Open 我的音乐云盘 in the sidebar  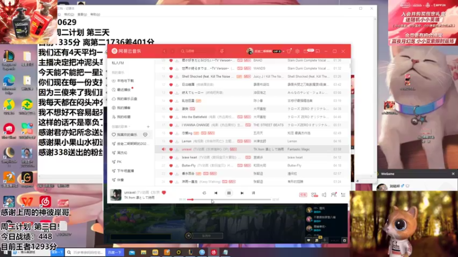click(124, 99)
